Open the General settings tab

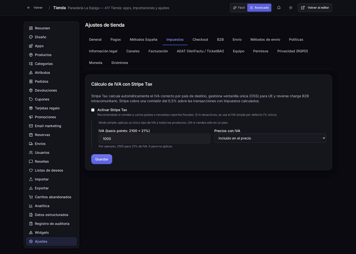[95, 40]
